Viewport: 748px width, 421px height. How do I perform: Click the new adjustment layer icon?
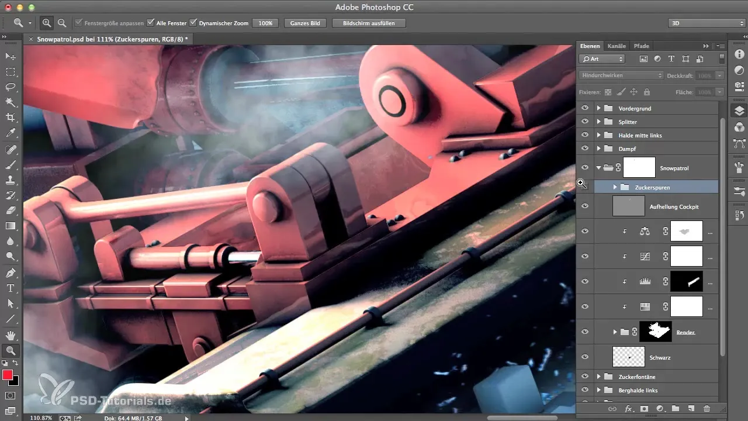660,409
